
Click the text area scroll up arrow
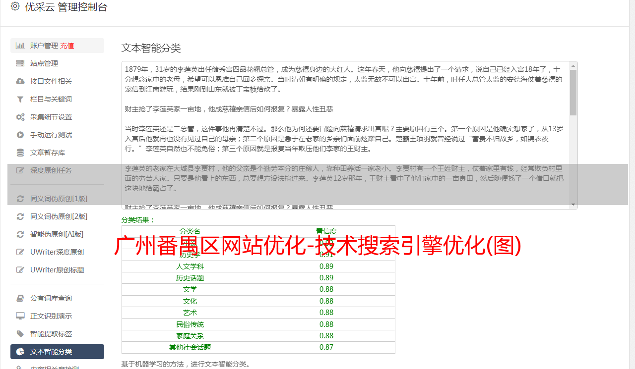click(x=573, y=65)
